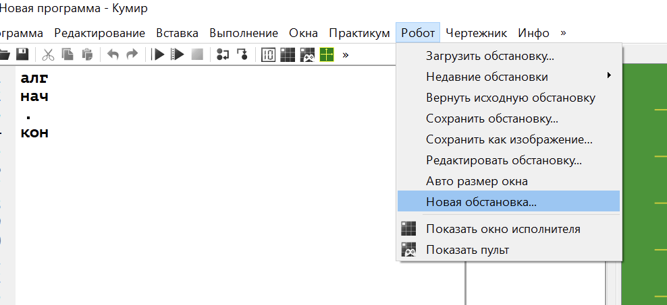Expand hidden toolbar items with » chevron
The image size is (667, 305).
coord(346,55)
